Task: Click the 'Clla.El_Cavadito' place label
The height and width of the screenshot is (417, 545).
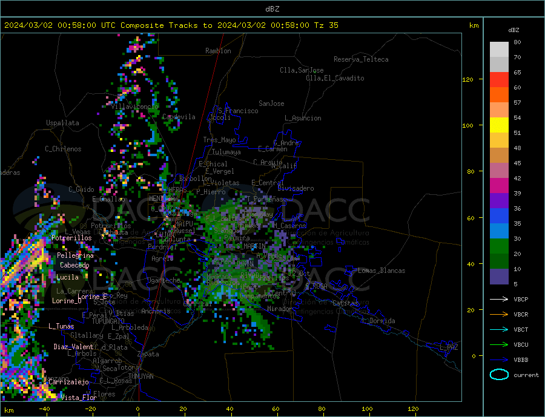Action: click(335, 78)
